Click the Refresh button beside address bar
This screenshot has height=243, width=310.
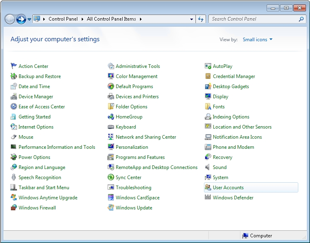tap(201, 19)
